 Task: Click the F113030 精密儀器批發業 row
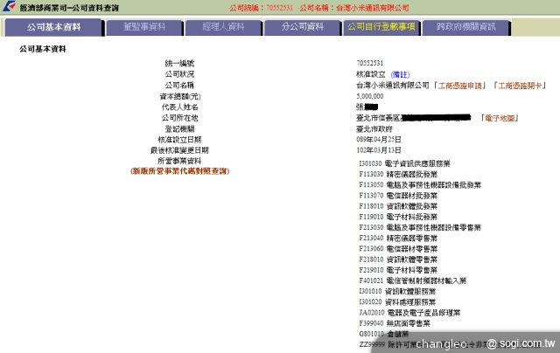click(x=398, y=175)
